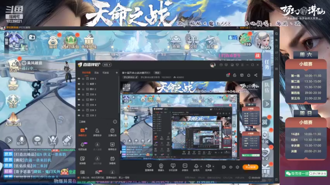The image size is (330, 185).
Task: Click the pet avatar with level 110
Action: pos(245,39)
